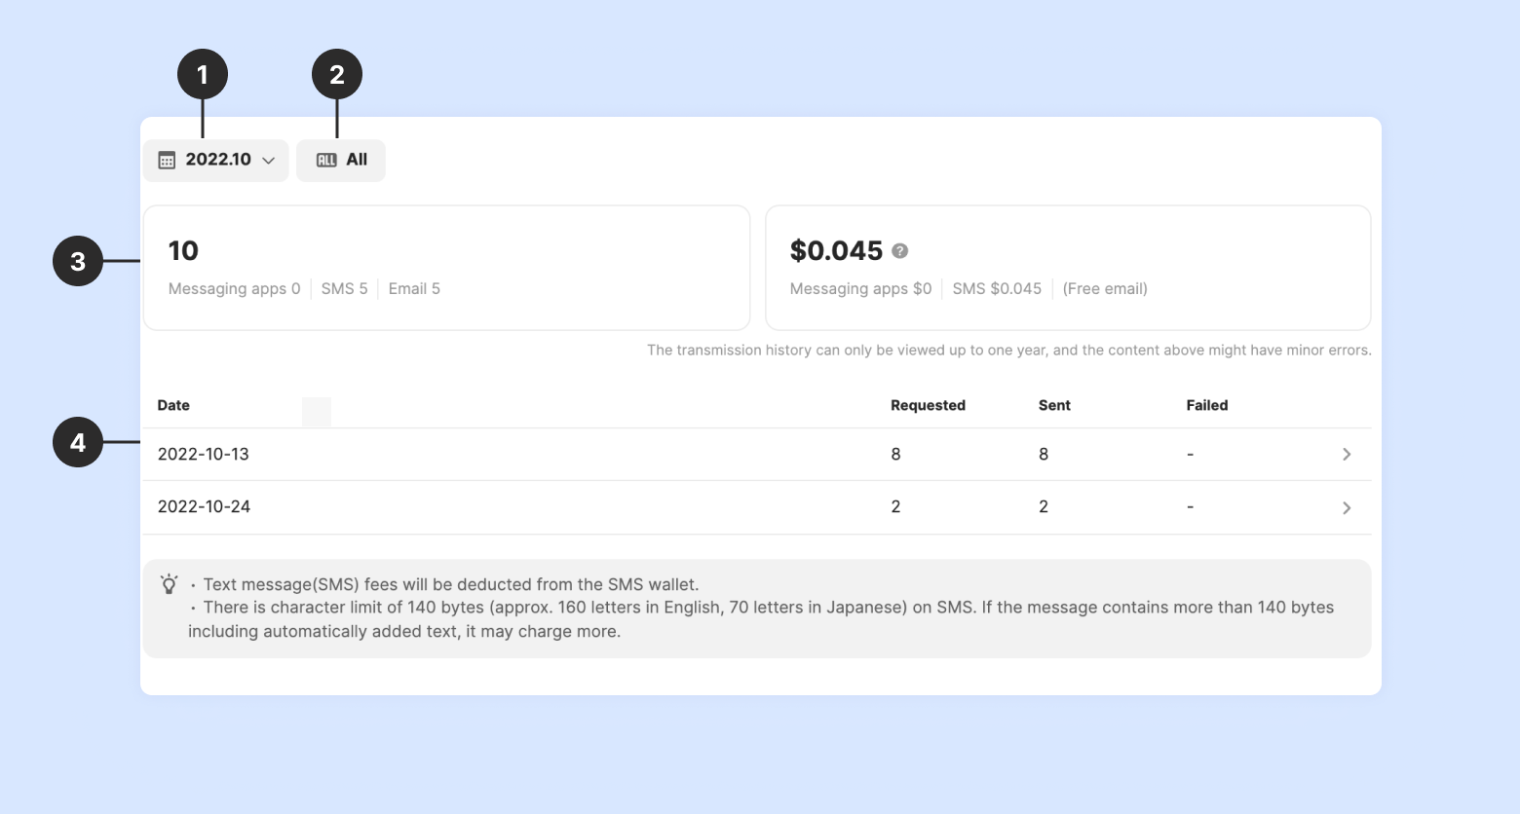Expand the 2022.10 month dropdown chevron
Screen dimensions: 1520x814
[x=268, y=161]
